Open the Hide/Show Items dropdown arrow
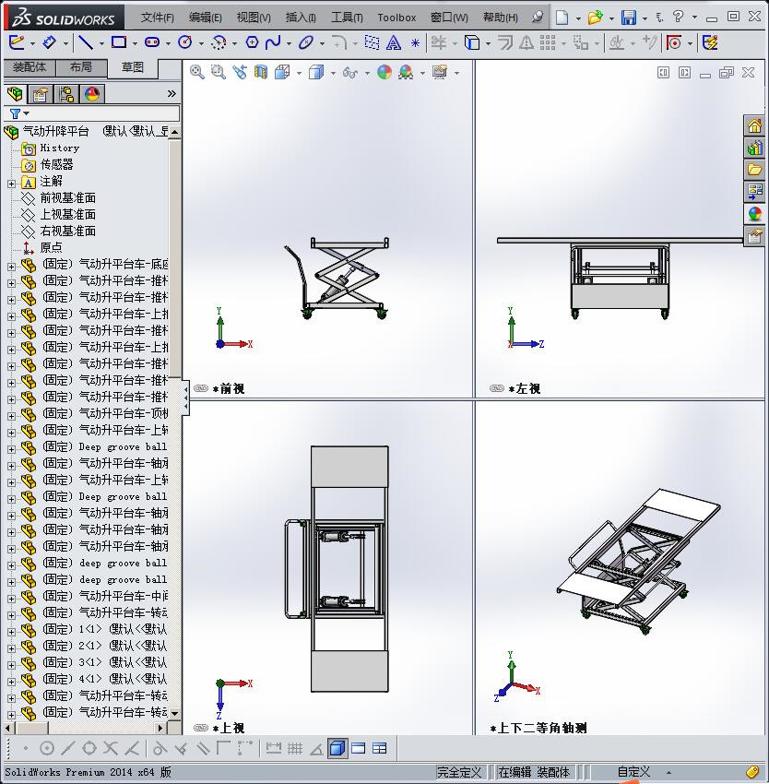 tap(367, 73)
